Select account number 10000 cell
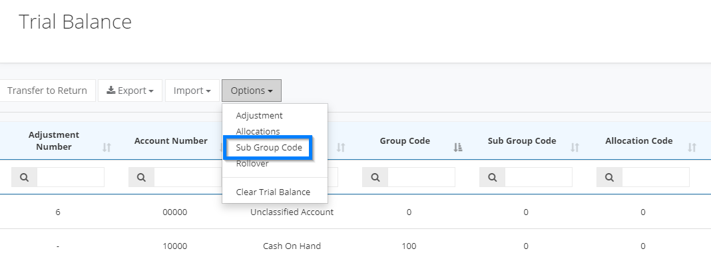Screen dimensions: 711x261 coord(174,246)
